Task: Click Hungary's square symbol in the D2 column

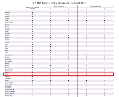Action: tap(68, 38)
